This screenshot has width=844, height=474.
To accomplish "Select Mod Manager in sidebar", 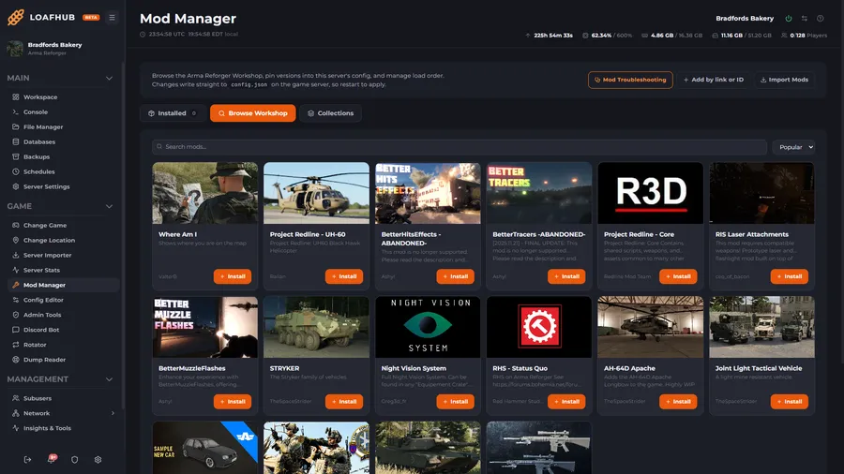I will click(x=63, y=285).
